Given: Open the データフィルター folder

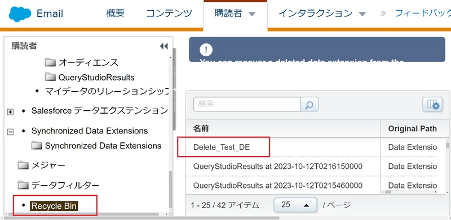Looking at the screenshot, I should [x=65, y=185].
